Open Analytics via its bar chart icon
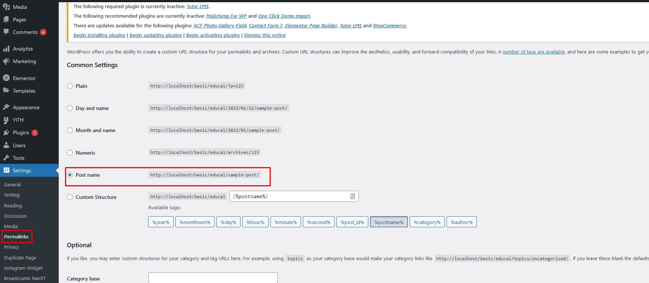Screen dimensions: 649x283 point(6,49)
